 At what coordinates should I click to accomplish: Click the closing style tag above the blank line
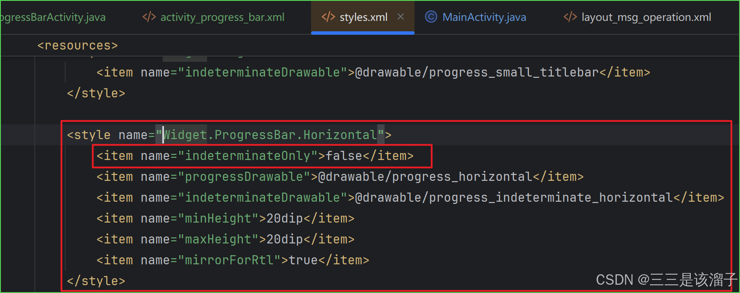[96, 93]
